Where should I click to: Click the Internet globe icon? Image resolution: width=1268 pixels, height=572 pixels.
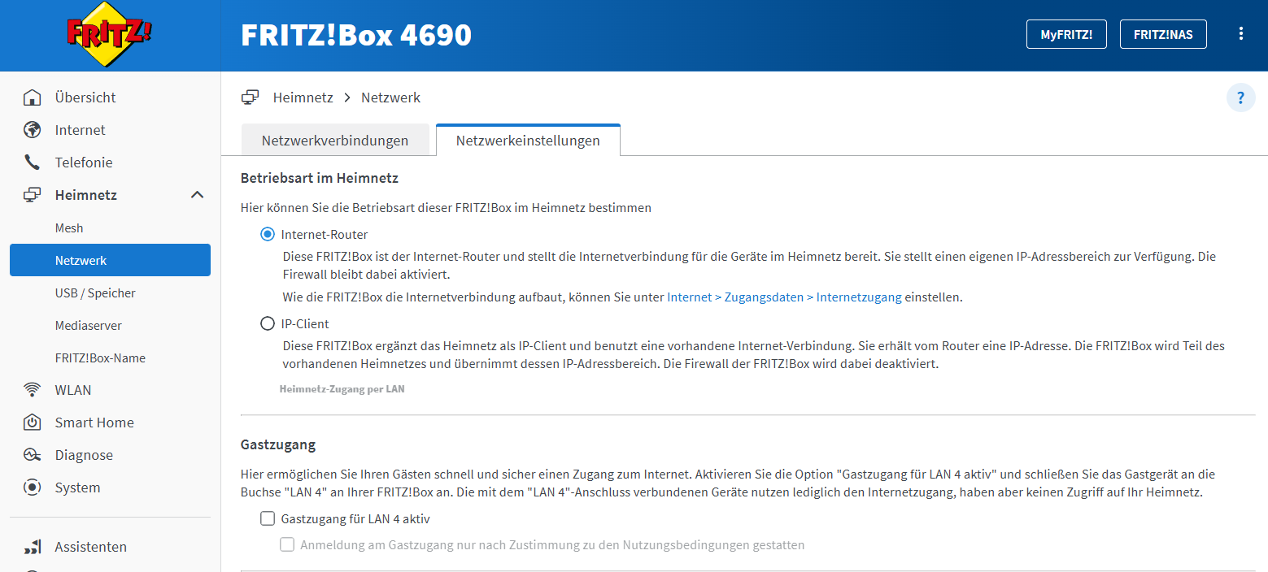pos(33,130)
